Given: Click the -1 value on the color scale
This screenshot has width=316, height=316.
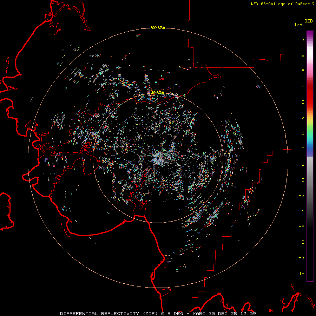Looking at the screenshot, I should point(302,164).
